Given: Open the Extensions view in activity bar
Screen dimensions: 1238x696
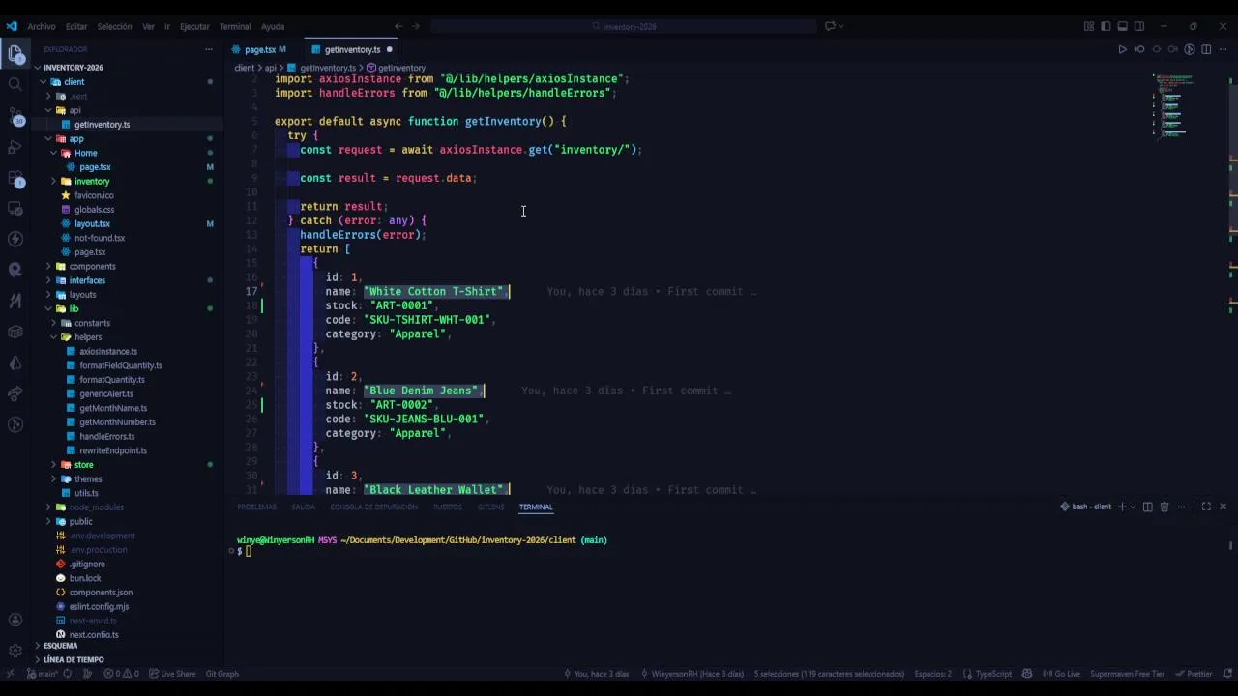Looking at the screenshot, I should pyautogui.click(x=15, y=178).
